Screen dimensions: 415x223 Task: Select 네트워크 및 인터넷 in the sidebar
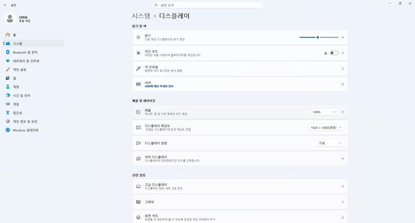(x=34, y=61)
